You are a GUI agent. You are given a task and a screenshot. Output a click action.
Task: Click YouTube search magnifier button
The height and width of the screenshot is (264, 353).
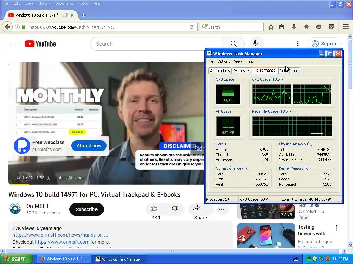233,44
